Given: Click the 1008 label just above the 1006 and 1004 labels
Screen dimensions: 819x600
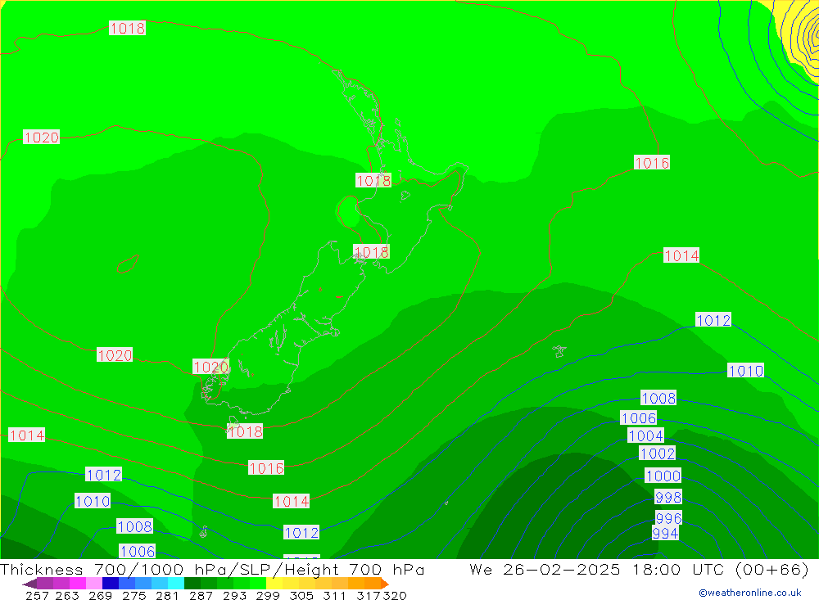Looking at the screenshot, I should (658, 398).
